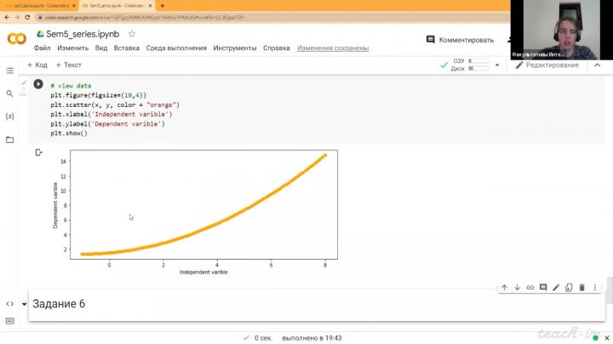Viewport: 613px width, 344px height.
Task: Open the variables inspector panel
Action: (x=9, y=116)
